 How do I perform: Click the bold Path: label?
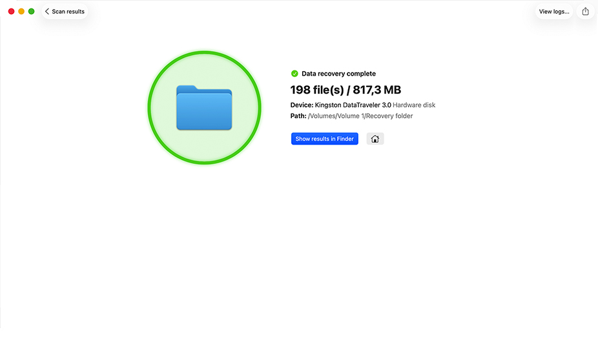coord(298,116)
